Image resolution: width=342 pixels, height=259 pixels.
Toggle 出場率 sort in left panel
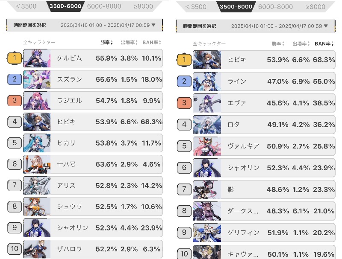click(129, 42)
